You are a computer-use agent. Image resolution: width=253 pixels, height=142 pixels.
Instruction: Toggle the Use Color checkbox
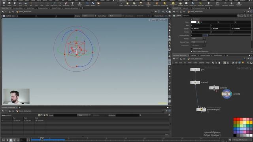191,19
